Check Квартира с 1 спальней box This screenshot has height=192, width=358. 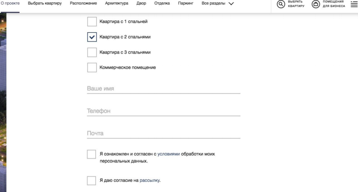(x=92, y=21)
